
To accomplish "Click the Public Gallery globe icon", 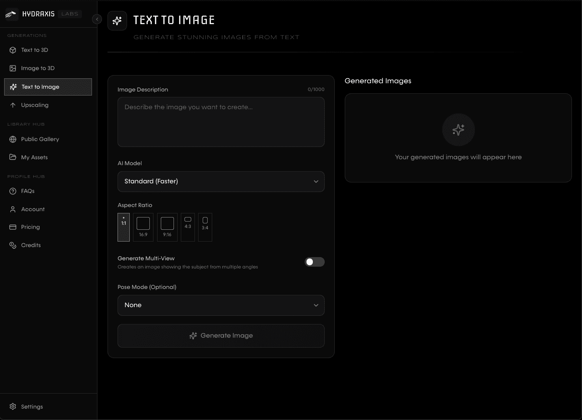I will tap(13, 139).
